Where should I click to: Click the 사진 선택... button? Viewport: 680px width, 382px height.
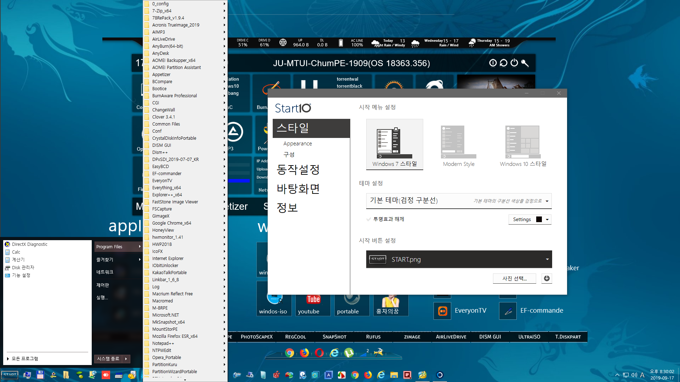click(x=514, y=278)
